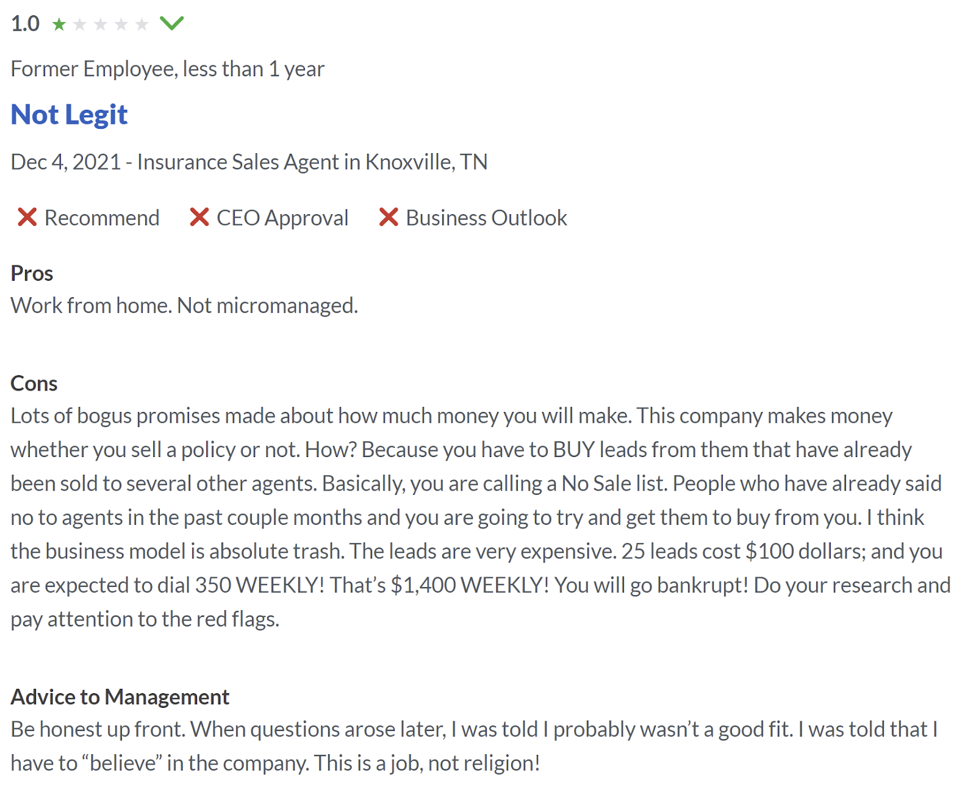Click the fifth gray star

tap(142, 24)
